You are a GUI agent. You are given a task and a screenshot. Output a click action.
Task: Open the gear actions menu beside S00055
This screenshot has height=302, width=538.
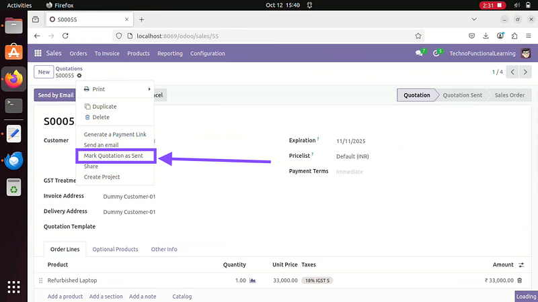pos(79,76)
